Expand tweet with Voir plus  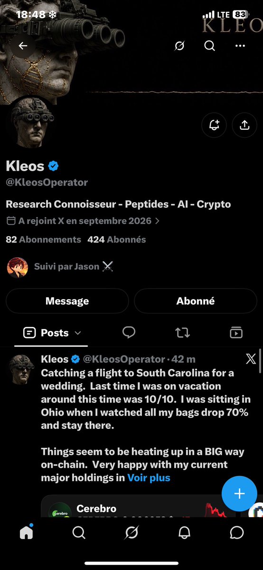pyautogui.click(x=149, y=478)
